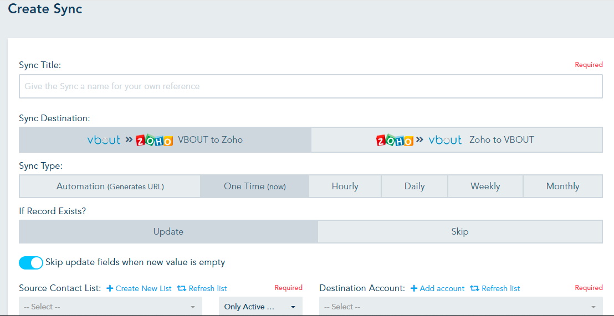
Task: Click the Sync Destination label
Action: click(x=54, y=118)
